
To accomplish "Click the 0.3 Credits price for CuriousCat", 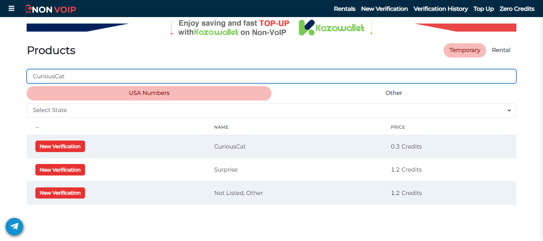I will tap(406, 146).
